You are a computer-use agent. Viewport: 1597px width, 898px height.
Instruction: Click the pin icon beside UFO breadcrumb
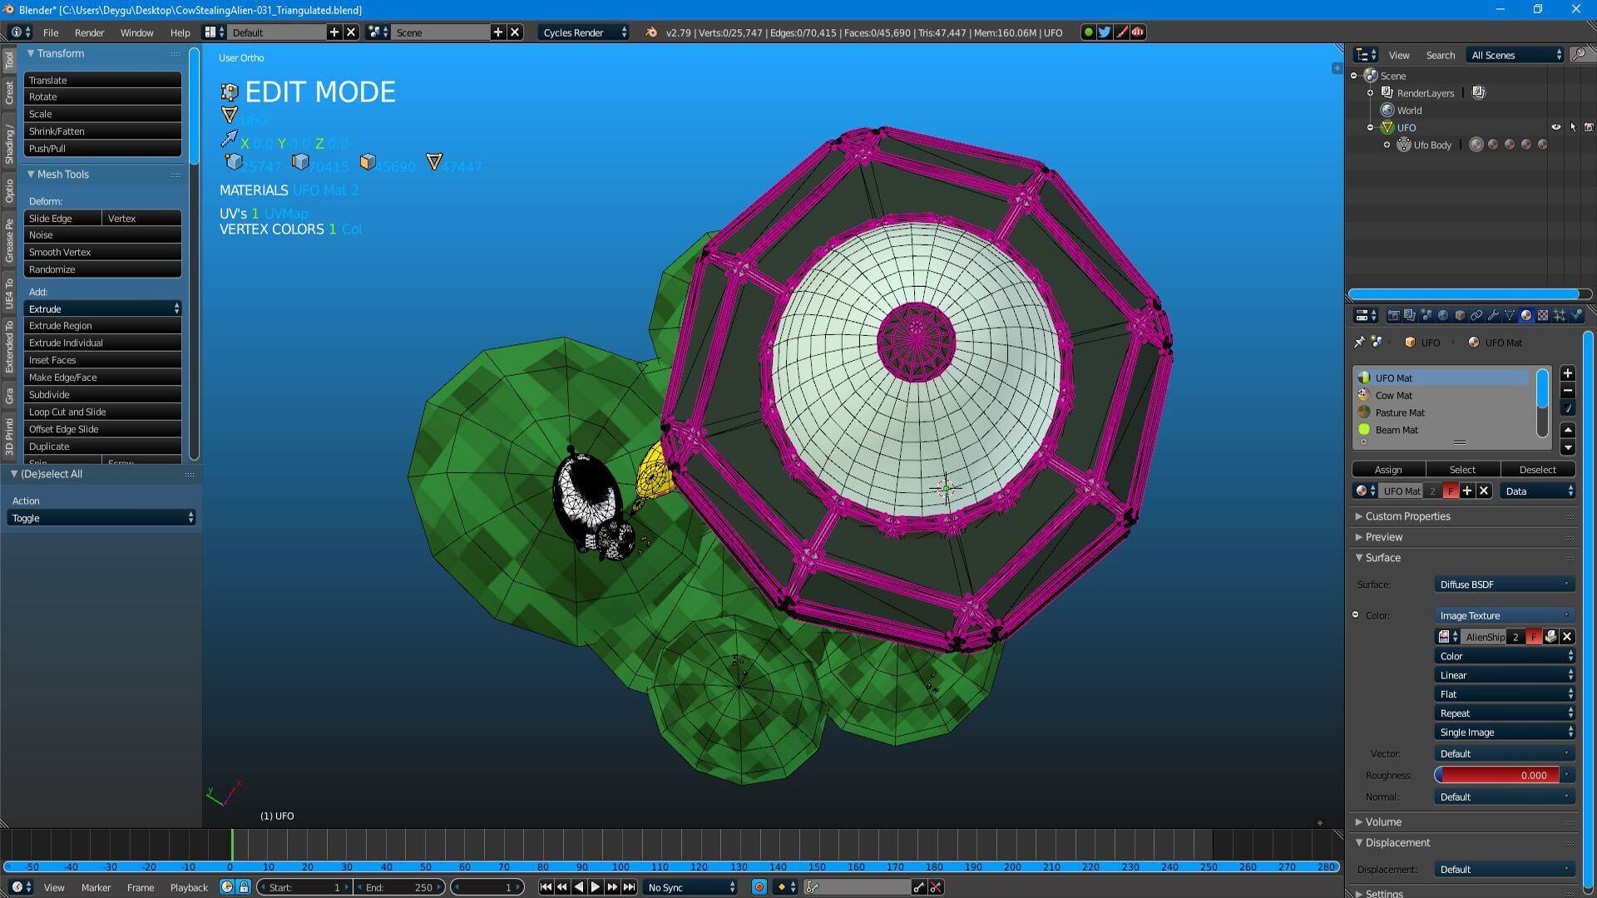pyautogui.click(x=1359, y=343)
